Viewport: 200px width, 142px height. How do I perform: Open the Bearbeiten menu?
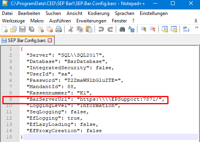29,13
